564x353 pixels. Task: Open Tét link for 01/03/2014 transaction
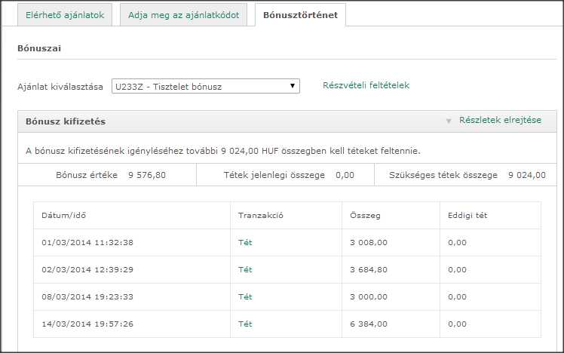[245, 242]
